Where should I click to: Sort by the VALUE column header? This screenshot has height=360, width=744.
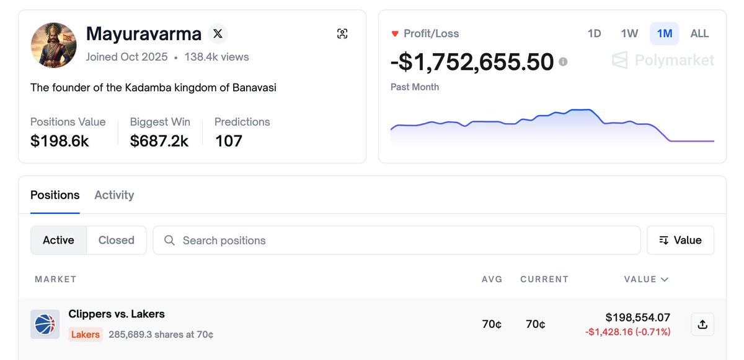point(646,279)
